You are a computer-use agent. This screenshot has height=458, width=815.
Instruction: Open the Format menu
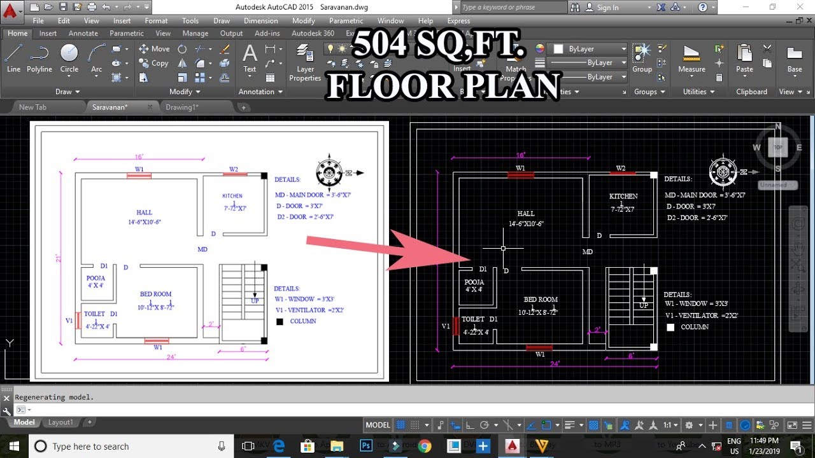pos(156,20)
